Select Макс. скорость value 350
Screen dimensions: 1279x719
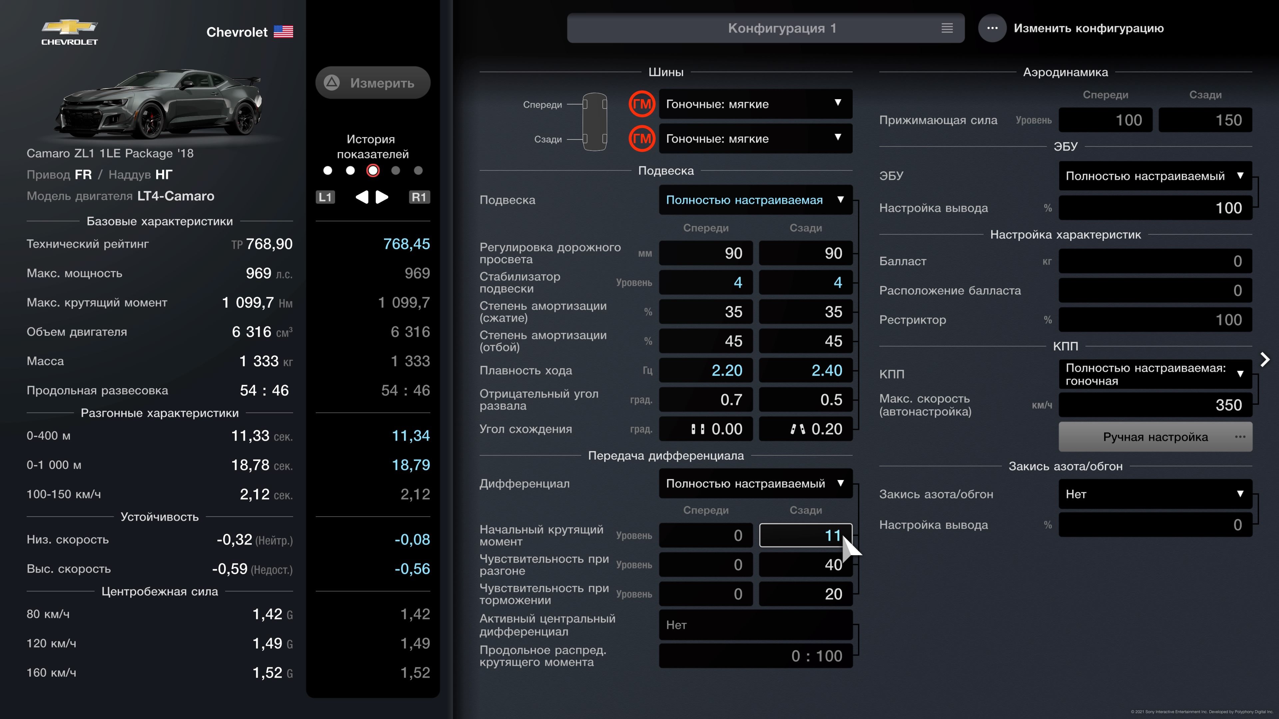point(1155,405)
